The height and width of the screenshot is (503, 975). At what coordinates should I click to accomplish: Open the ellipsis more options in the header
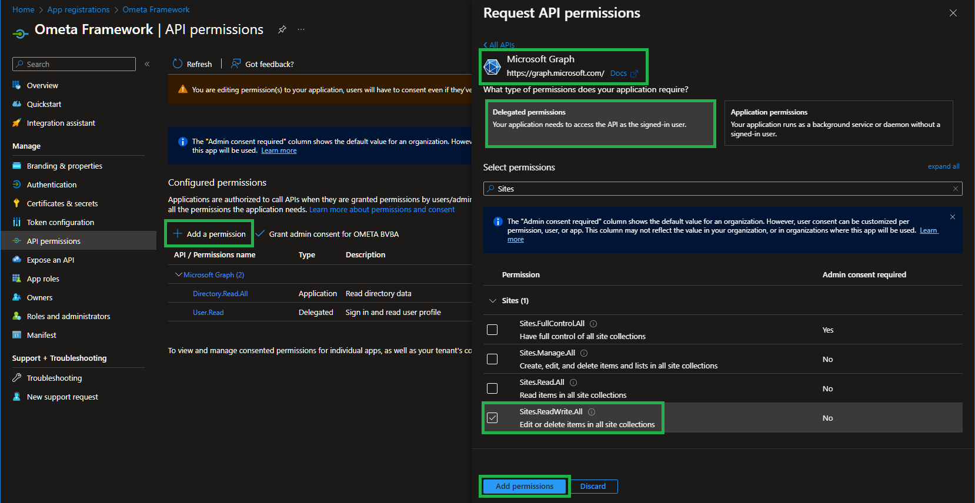click(301, 29)
